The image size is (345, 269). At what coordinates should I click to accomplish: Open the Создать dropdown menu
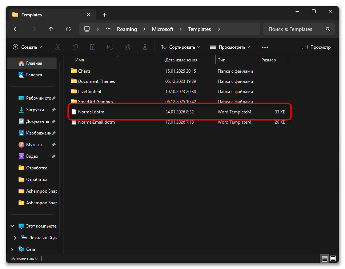pos(28,47)
